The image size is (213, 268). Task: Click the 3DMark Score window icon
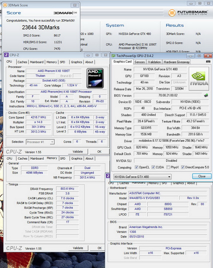point(5,5)
